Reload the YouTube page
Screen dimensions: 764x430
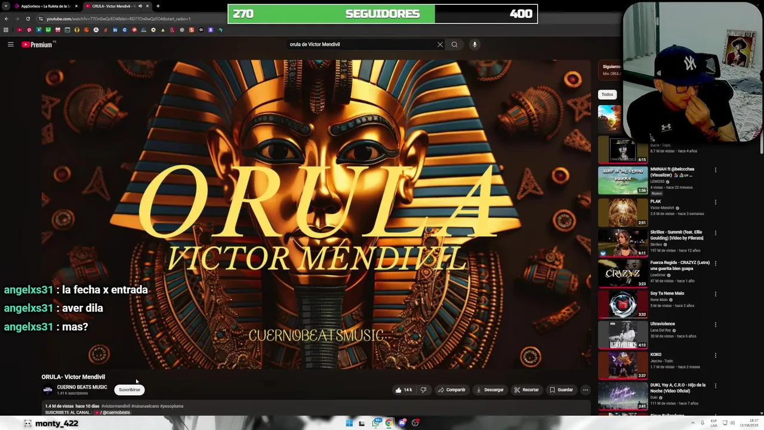click(27, 19)
